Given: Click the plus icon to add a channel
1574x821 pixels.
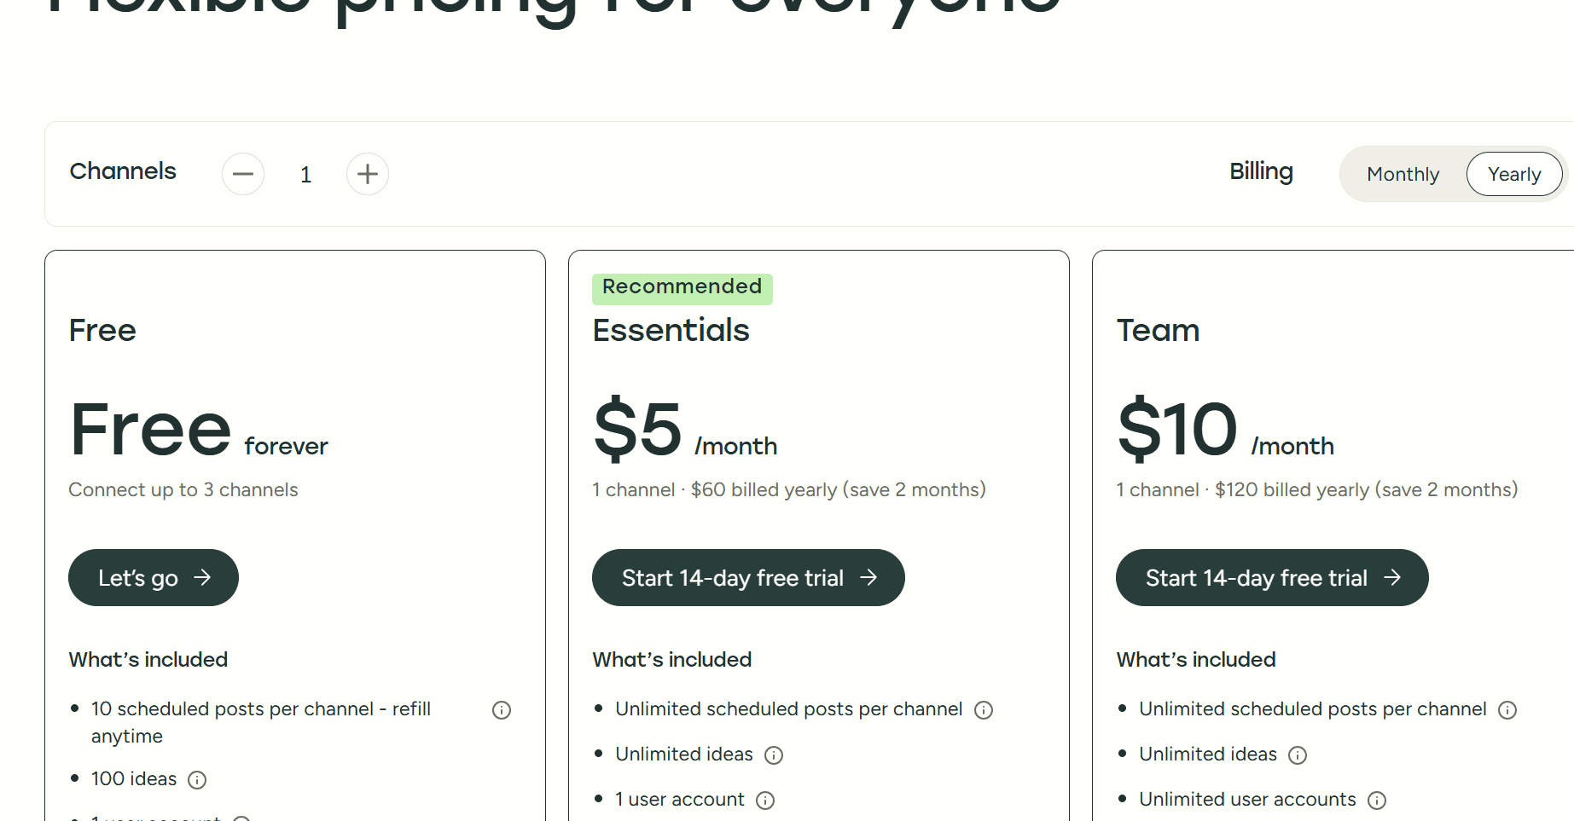Looking at the screenshot, I should click(367, 173).
